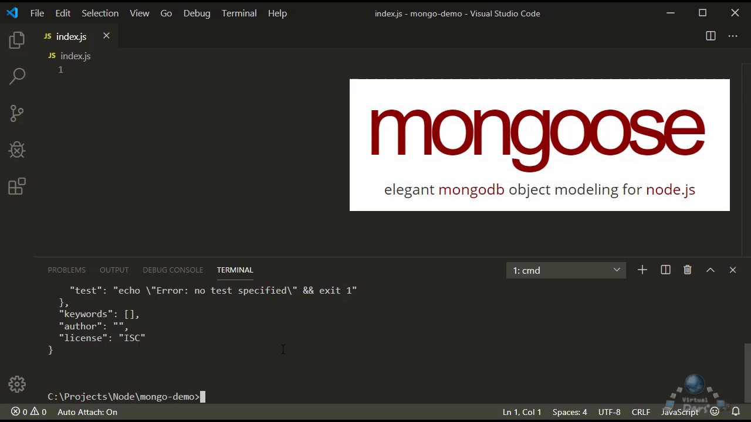The image size is (751, 422).
Task: Send feedback via smiley icon
Action: click(x=715, y=412)
